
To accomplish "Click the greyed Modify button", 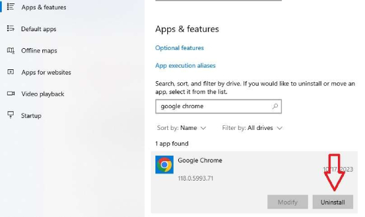I will tap(287, 202).
